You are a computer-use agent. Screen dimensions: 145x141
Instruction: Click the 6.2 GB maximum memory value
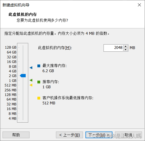[48, 71]
